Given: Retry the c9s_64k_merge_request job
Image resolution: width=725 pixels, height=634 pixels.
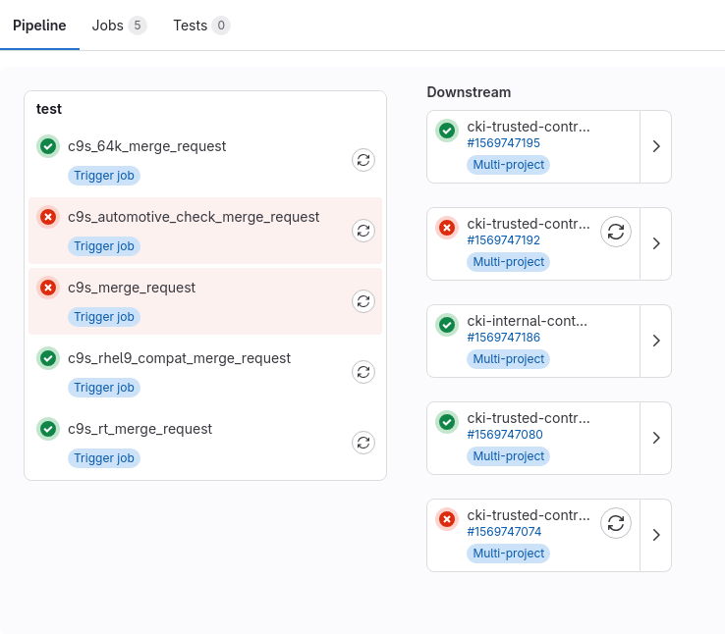Looking at the screenshot, I should click(x=363, y=160).
